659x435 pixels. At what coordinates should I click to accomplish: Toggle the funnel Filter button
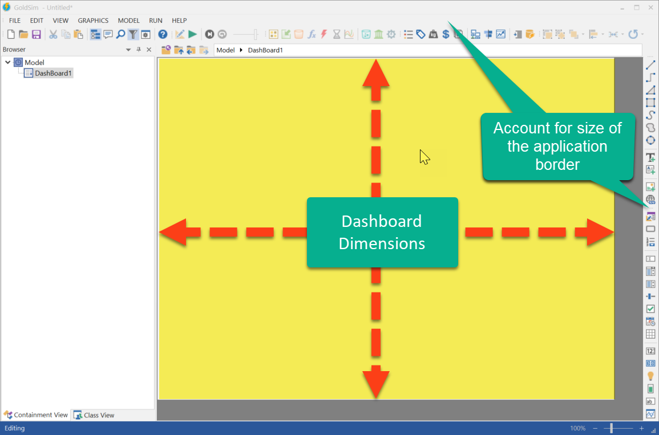pyautogui.click(x=133, y=34)
